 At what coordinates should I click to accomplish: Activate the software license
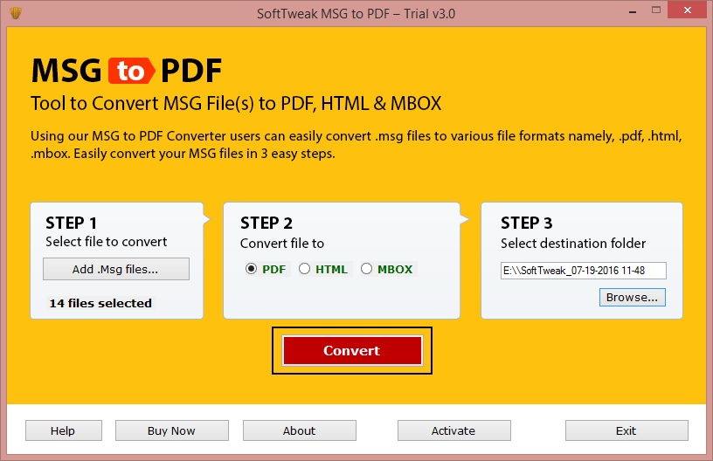[453, 430]
